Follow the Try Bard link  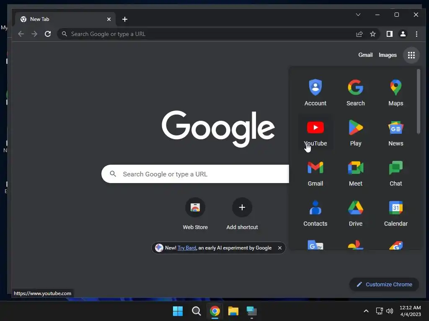click(187, 248)
